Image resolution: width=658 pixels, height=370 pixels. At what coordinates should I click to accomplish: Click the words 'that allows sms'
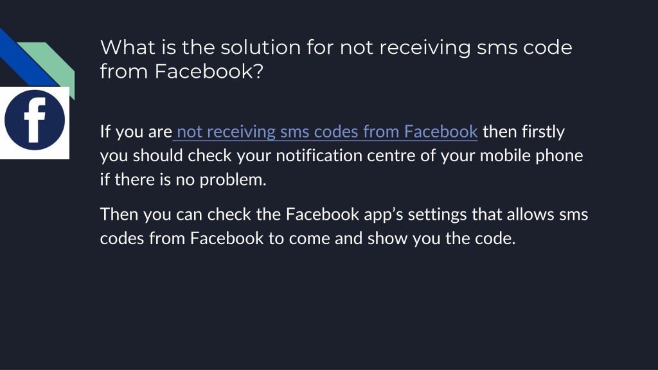point(529,215)
